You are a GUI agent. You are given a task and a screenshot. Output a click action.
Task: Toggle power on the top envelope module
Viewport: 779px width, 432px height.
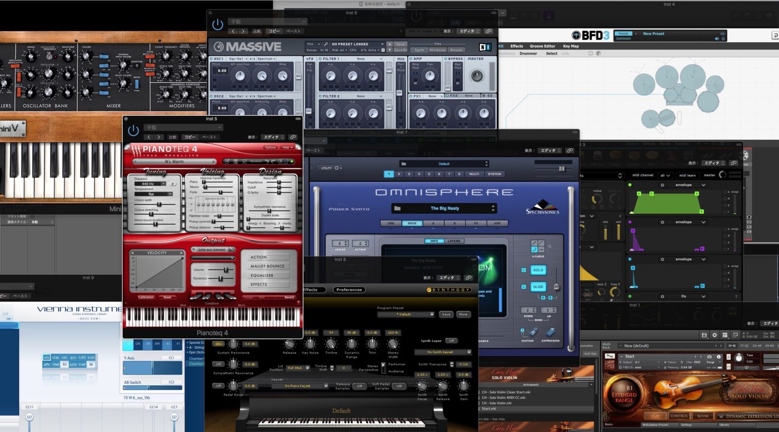pos(662,185)
